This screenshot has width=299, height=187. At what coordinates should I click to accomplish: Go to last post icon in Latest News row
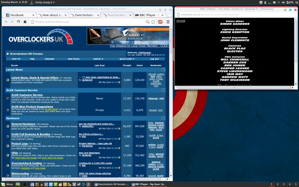coord(119,82)
